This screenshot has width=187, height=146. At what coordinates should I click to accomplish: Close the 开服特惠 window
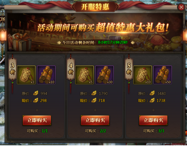click(181, 7)
